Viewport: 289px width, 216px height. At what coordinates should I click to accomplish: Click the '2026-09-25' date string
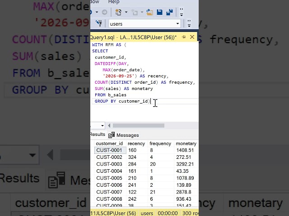pyautogui.click(x=119, y=76)
